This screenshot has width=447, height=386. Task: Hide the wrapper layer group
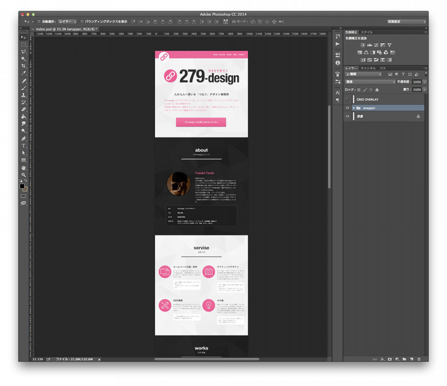click(x=347, y=108)
